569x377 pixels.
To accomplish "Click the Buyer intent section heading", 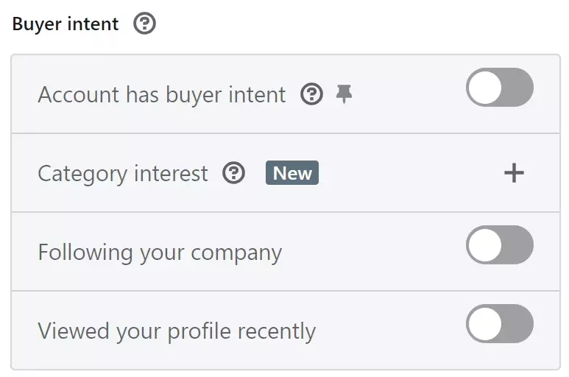I will click(66, 24).
